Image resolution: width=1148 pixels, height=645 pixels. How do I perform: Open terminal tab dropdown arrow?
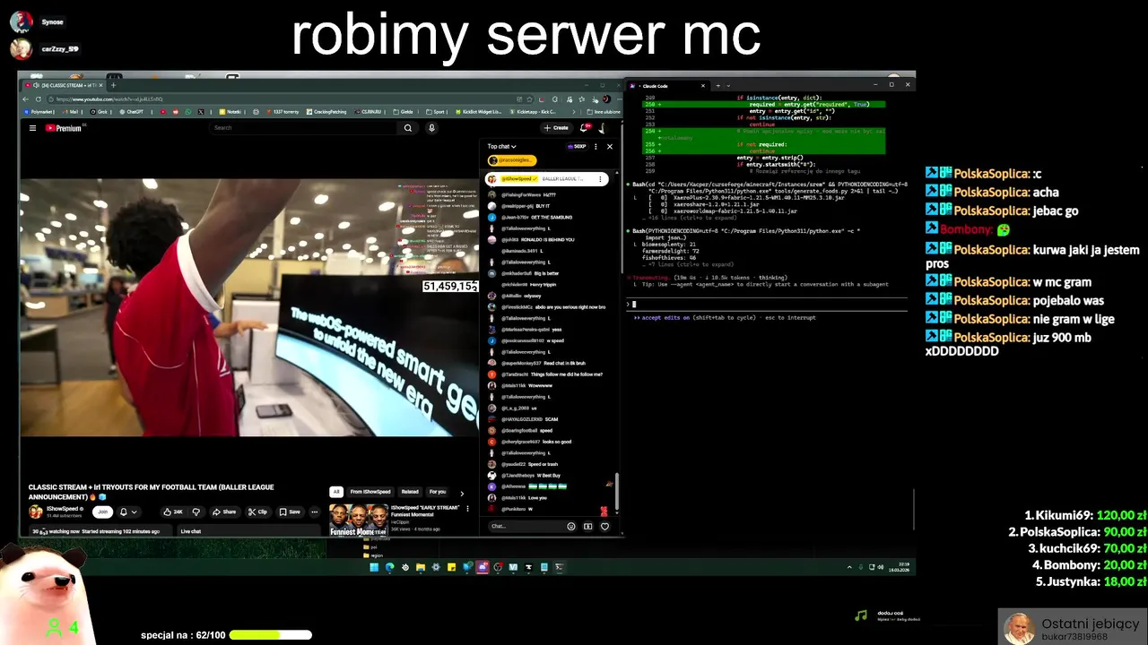tap(728, 85)
